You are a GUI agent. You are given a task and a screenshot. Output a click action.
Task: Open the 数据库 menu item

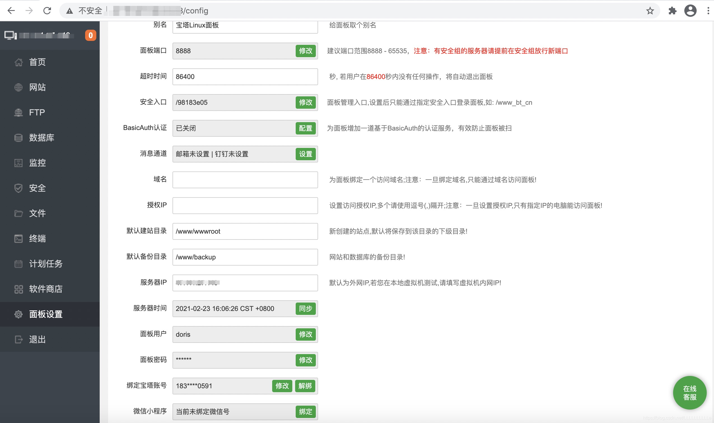tap(50, 138)
